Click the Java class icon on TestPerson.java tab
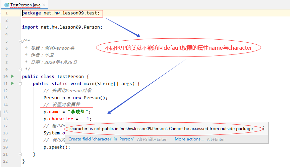 coord(7,5)
